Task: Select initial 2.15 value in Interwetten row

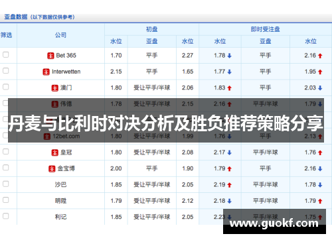Action: coord(116,72)
